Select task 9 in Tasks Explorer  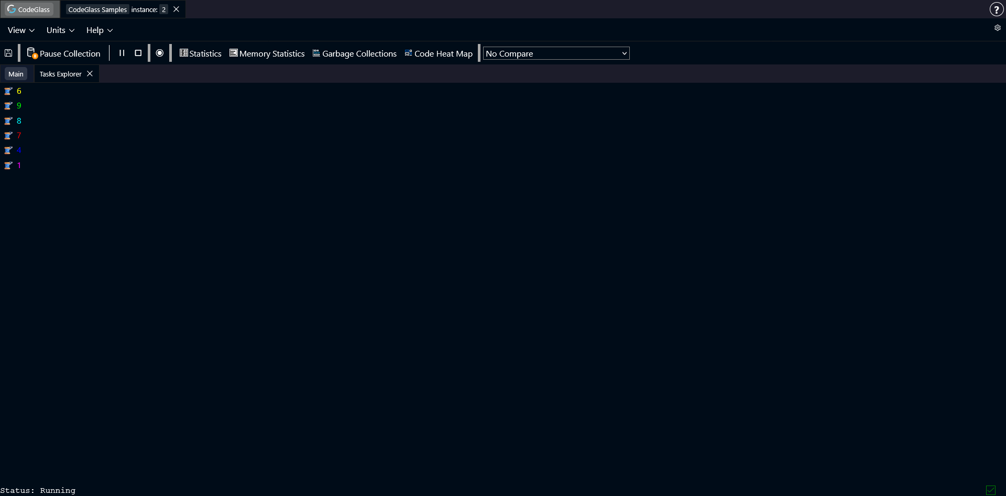tap(18, 105)
